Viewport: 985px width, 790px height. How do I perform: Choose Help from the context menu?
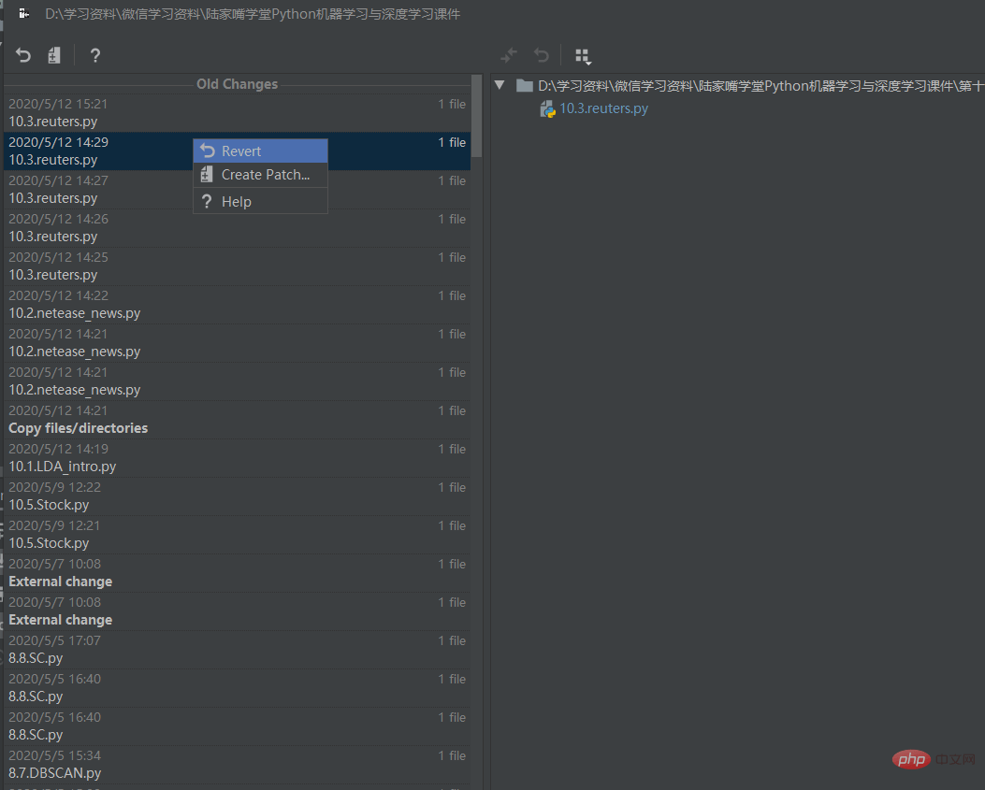pos(260,202)
